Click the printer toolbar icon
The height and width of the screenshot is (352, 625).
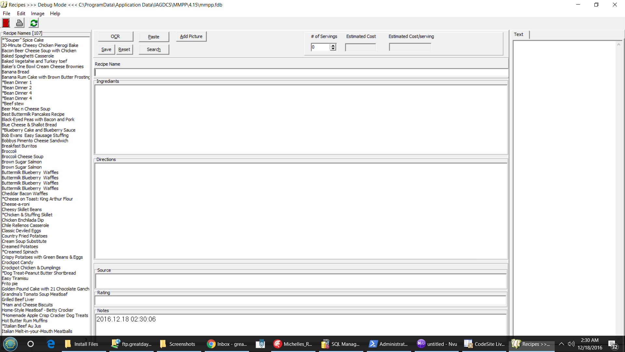pos(20,23)
